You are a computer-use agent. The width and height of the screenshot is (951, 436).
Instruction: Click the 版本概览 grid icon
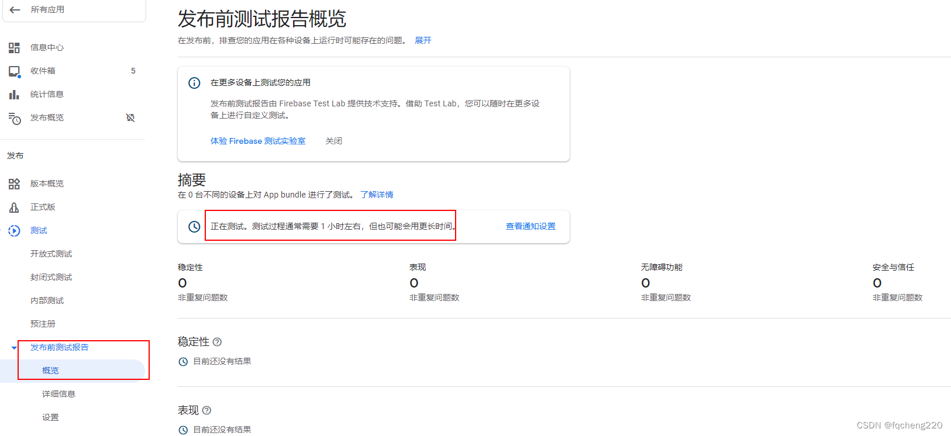14,184
